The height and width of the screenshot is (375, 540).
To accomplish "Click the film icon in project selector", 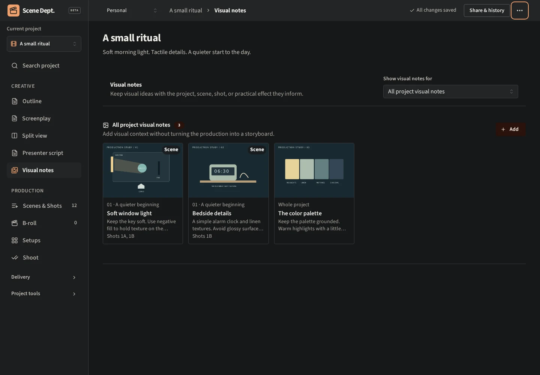I will (x=14, y=44).
